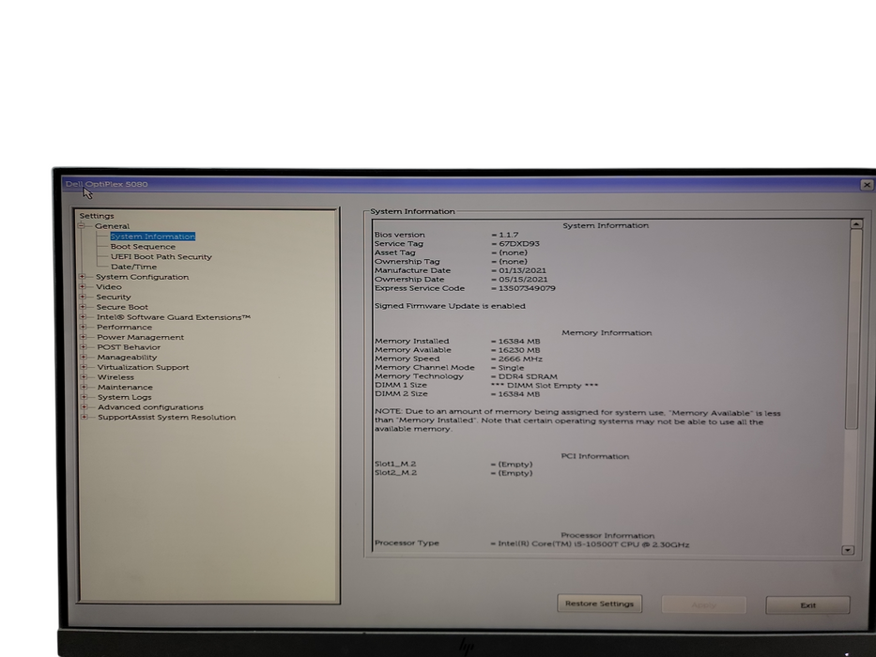Viewport: 876px width, 657px height.
Task: Click Express Service Code 13507349079
Action: 527,289
